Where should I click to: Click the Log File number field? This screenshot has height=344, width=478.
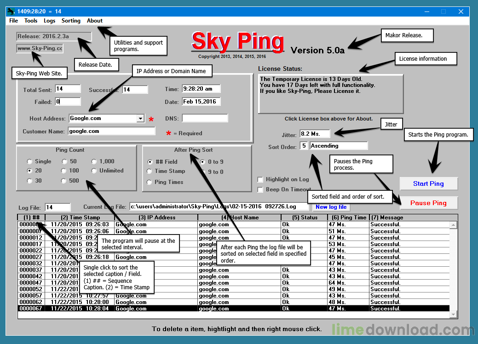[x=58, y=207]
